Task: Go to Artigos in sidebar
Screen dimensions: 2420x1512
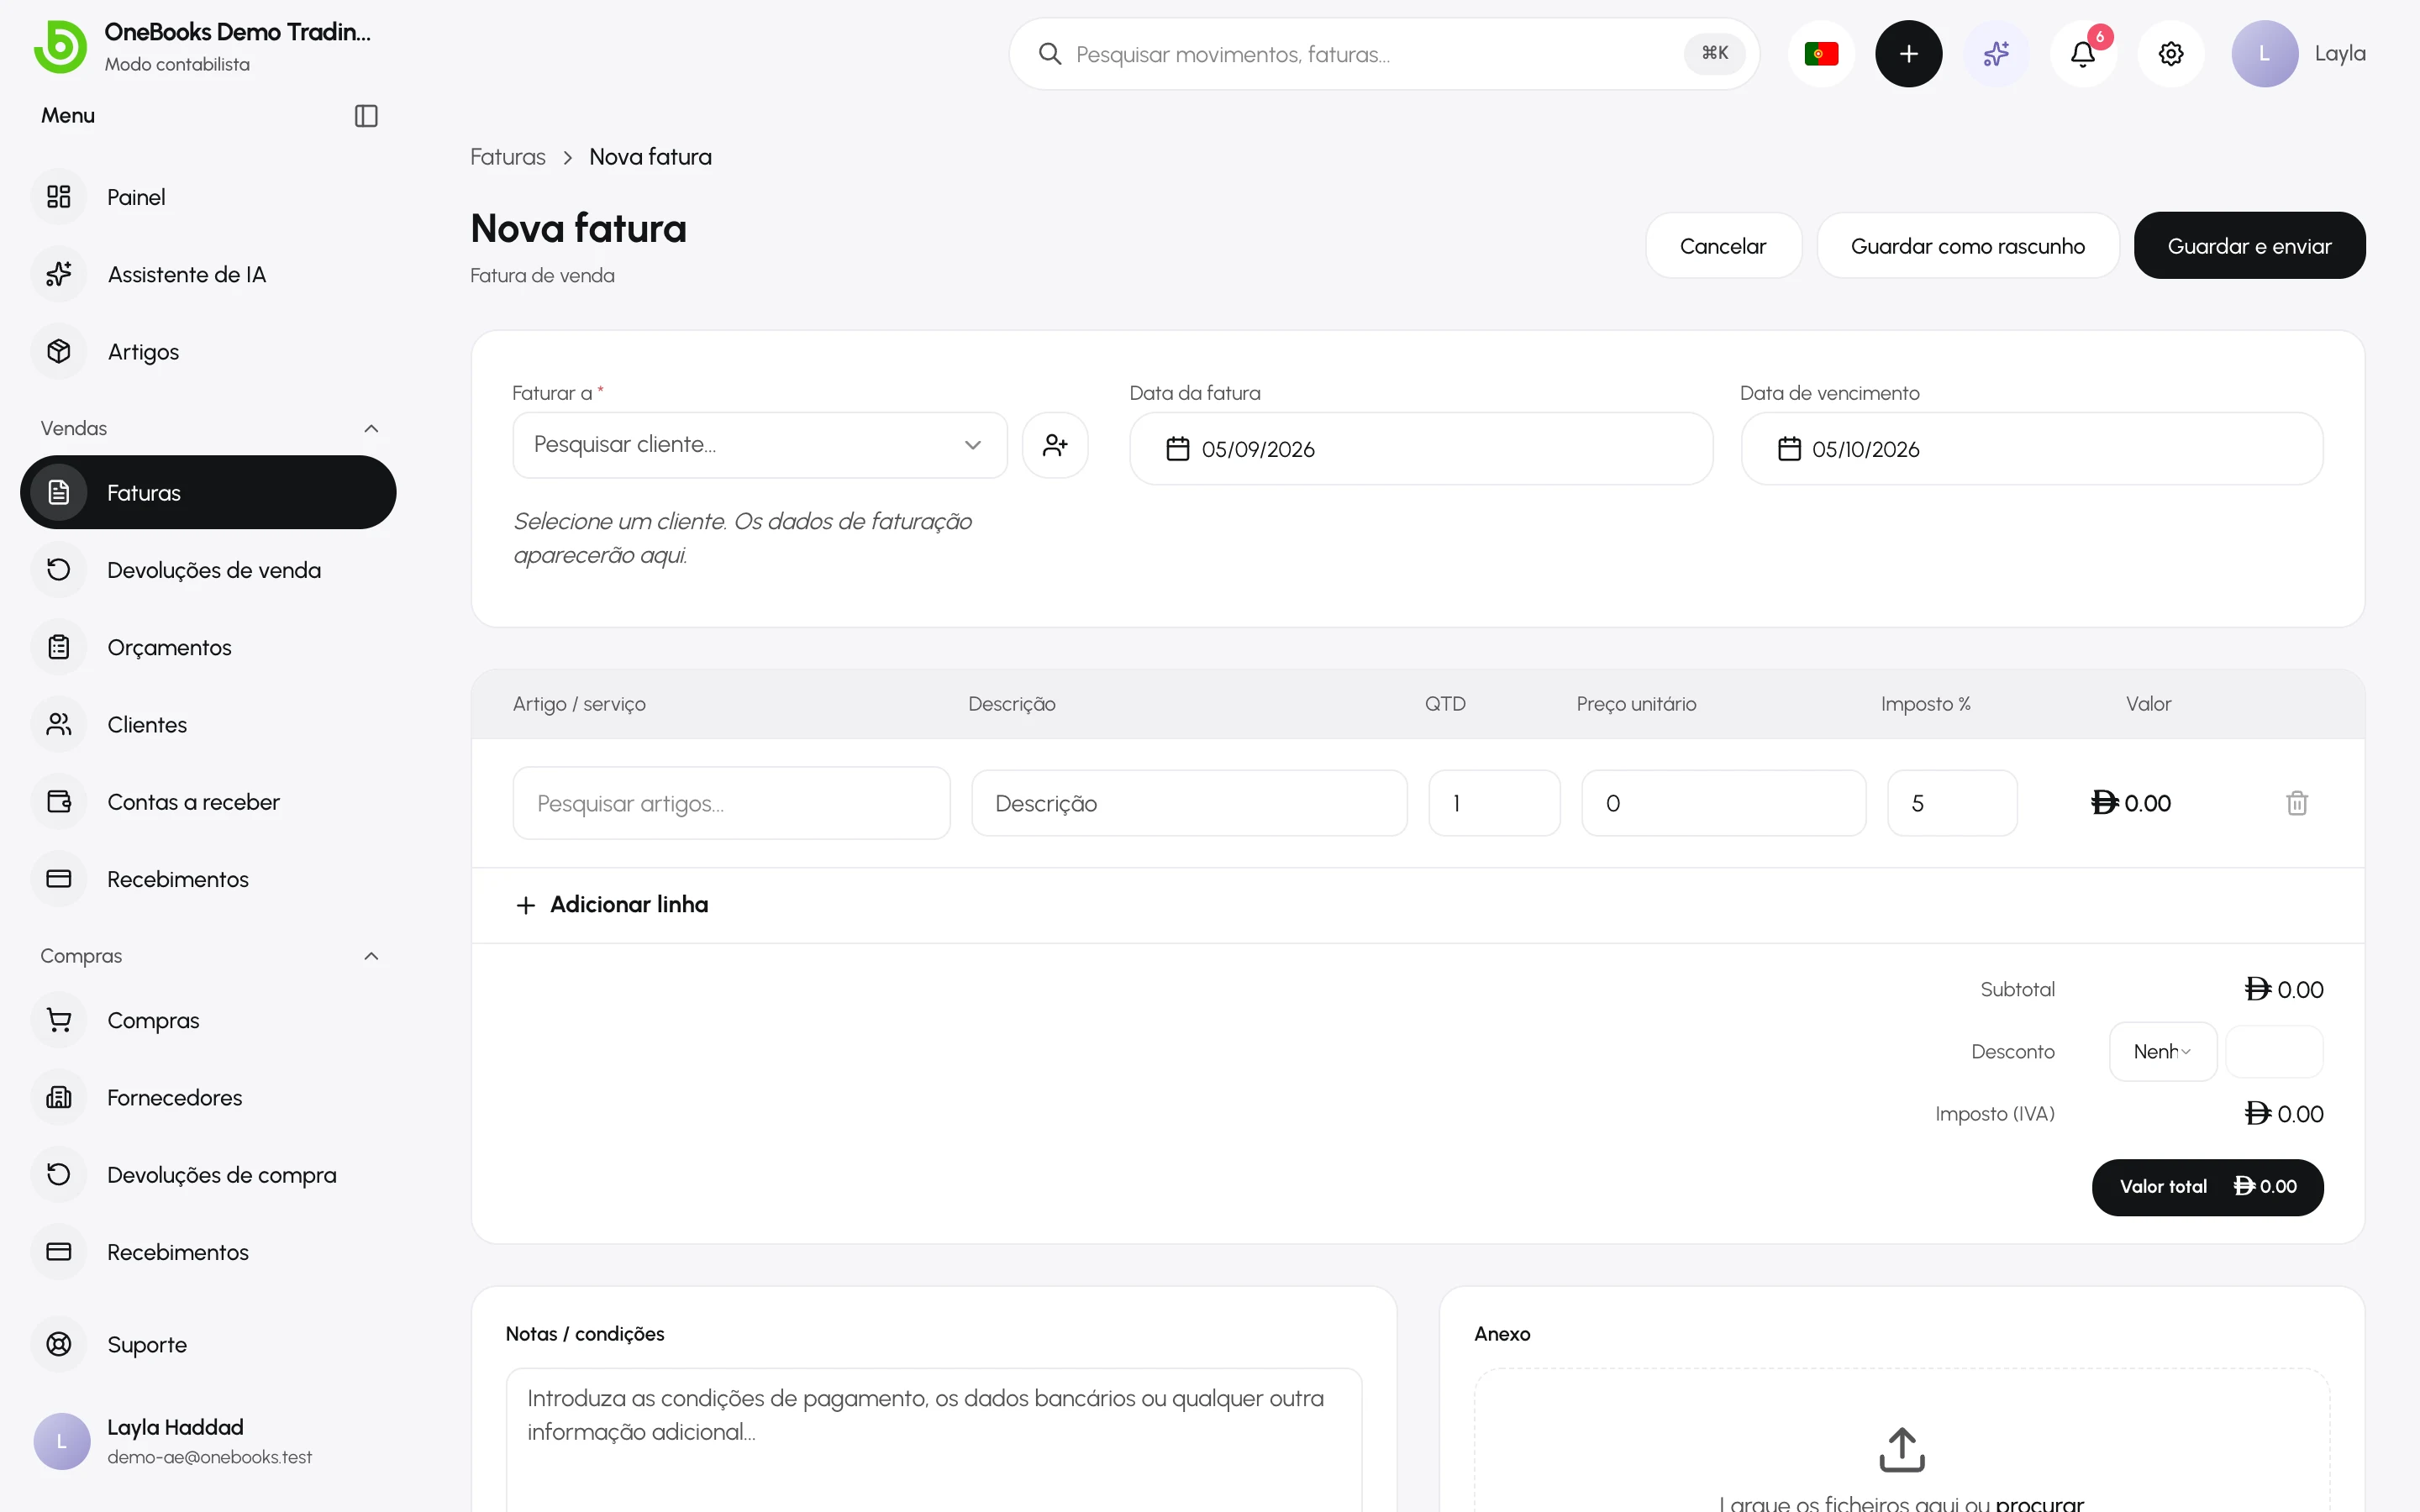Action: click(x=208, y=352)
